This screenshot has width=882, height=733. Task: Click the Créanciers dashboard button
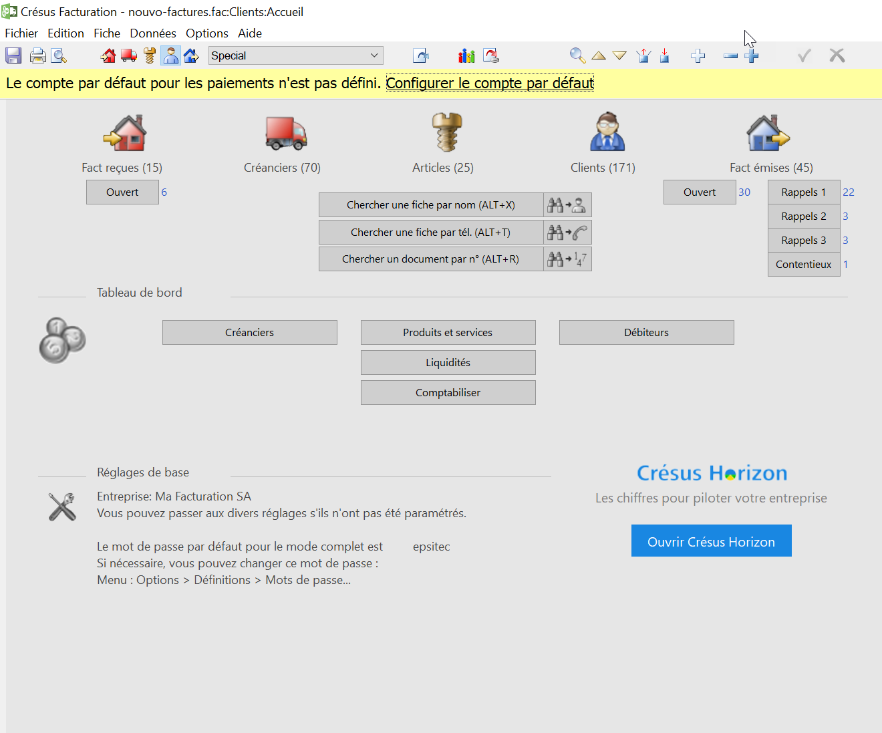coord(250,332)
